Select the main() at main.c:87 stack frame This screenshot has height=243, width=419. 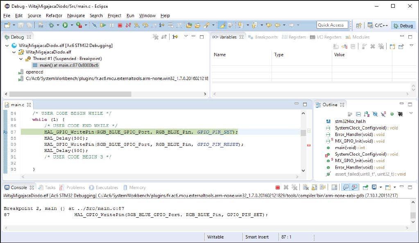tap(66, 65)
